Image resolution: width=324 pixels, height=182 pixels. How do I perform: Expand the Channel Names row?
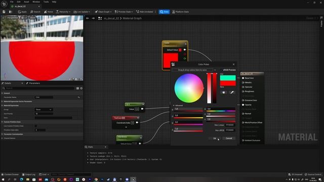[x=2, y=138]
